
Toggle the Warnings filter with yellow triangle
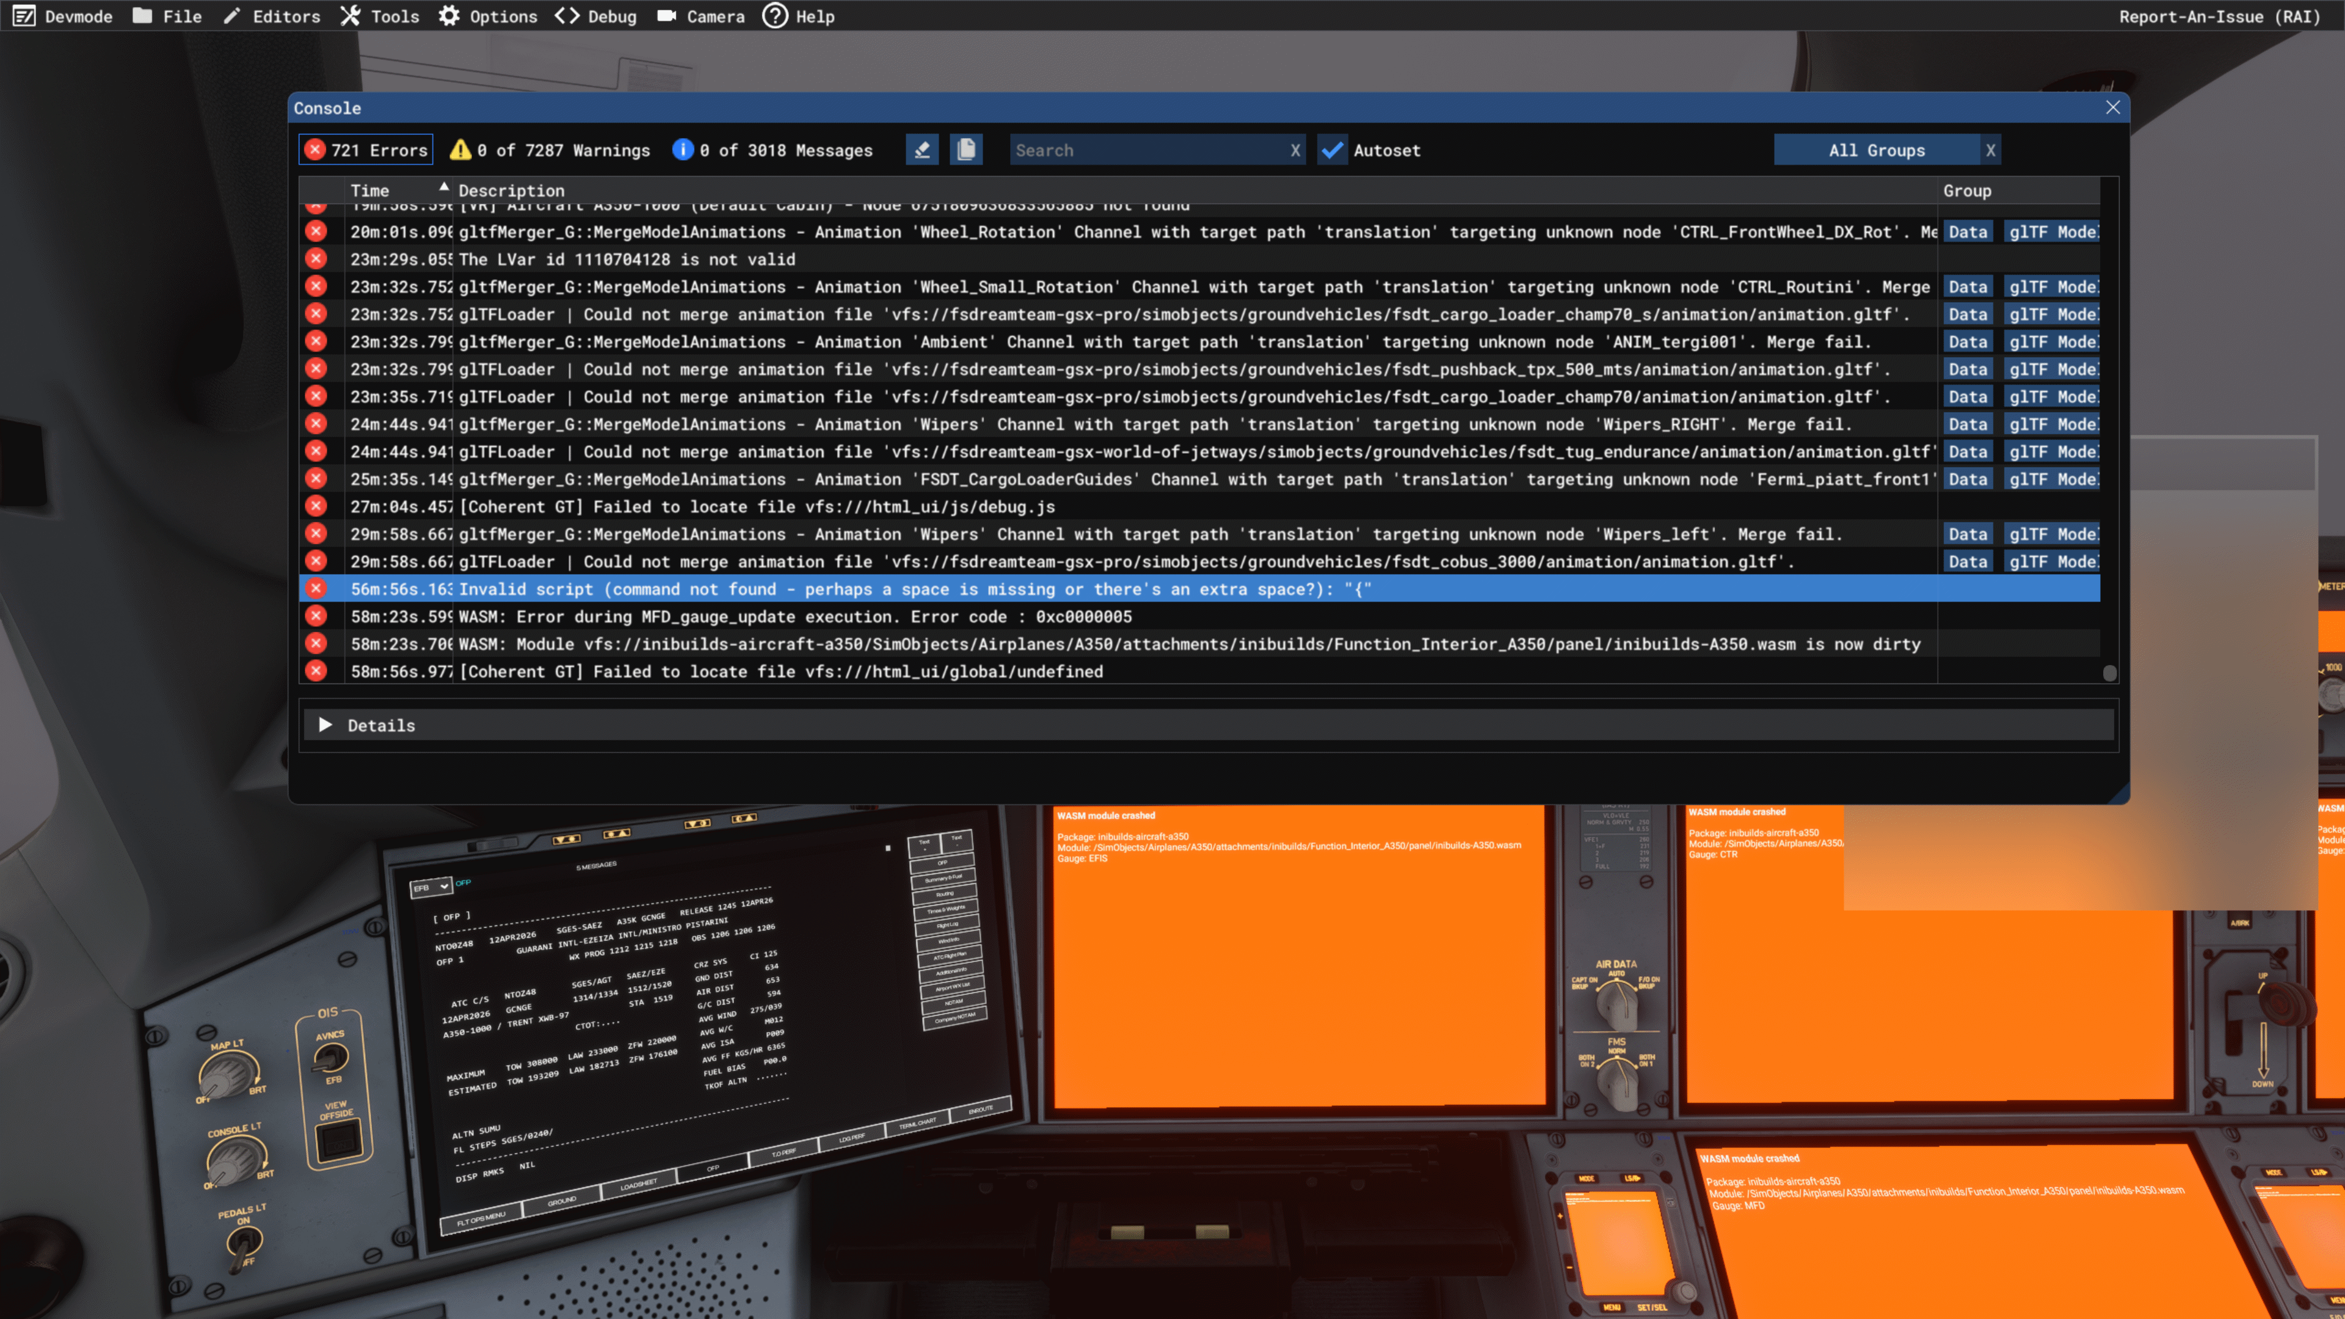click(x=550, y=150)
